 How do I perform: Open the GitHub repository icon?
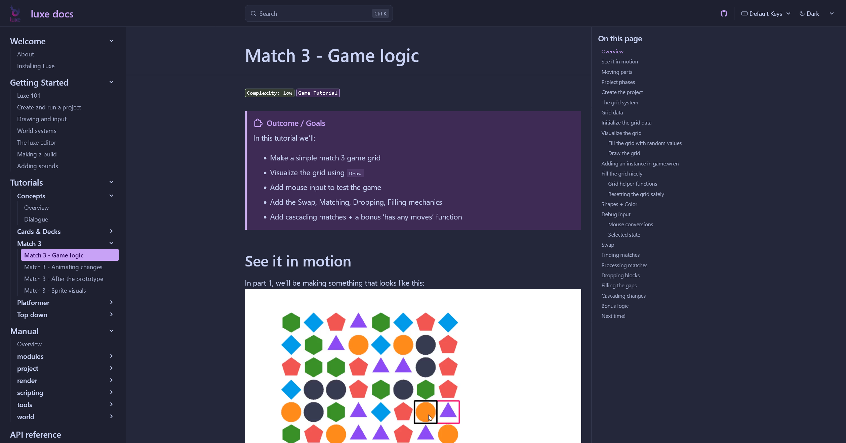click(724, 13)
